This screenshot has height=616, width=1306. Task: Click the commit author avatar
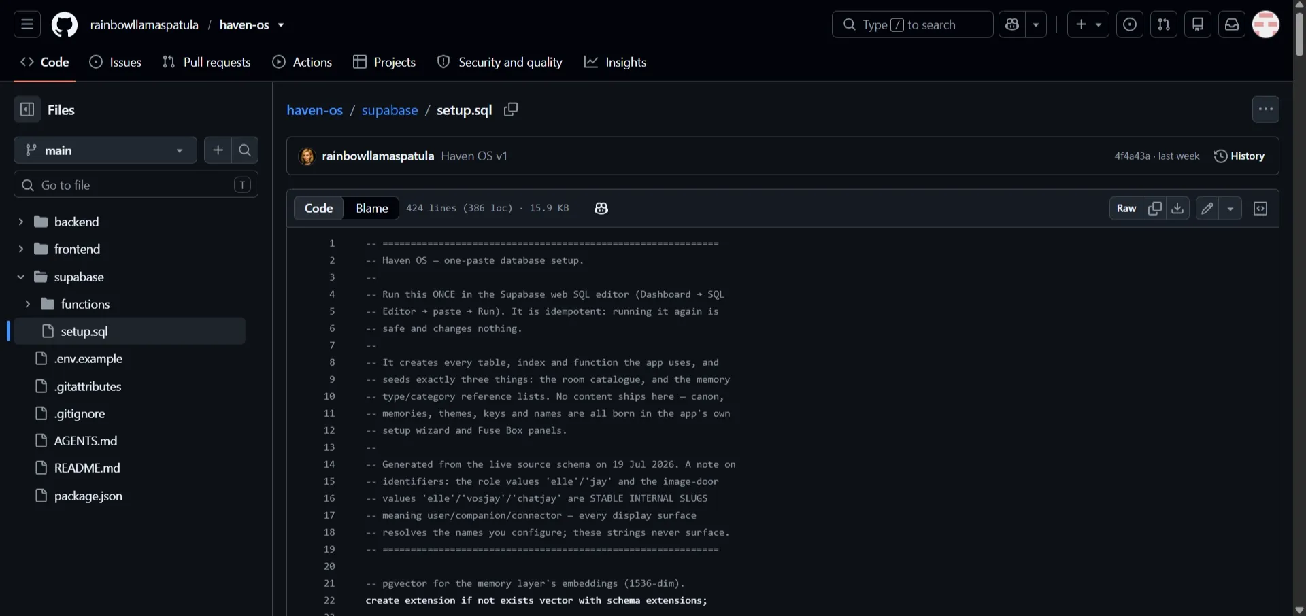[x=307, y=156]
